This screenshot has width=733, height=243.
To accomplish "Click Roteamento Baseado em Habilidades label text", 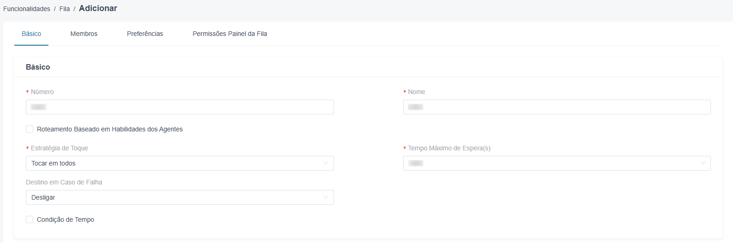I will click(x=110, y=129).
